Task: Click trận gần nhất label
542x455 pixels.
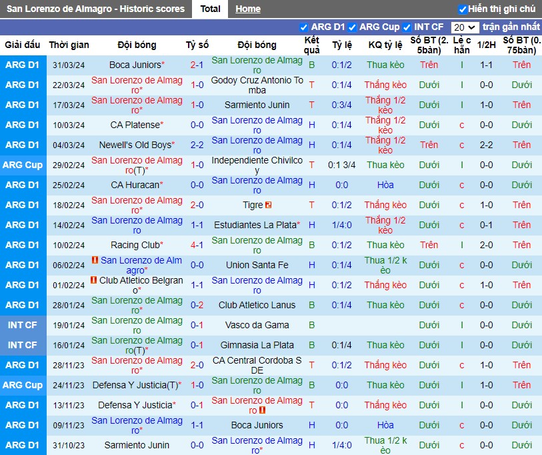Action: (511, 27)
